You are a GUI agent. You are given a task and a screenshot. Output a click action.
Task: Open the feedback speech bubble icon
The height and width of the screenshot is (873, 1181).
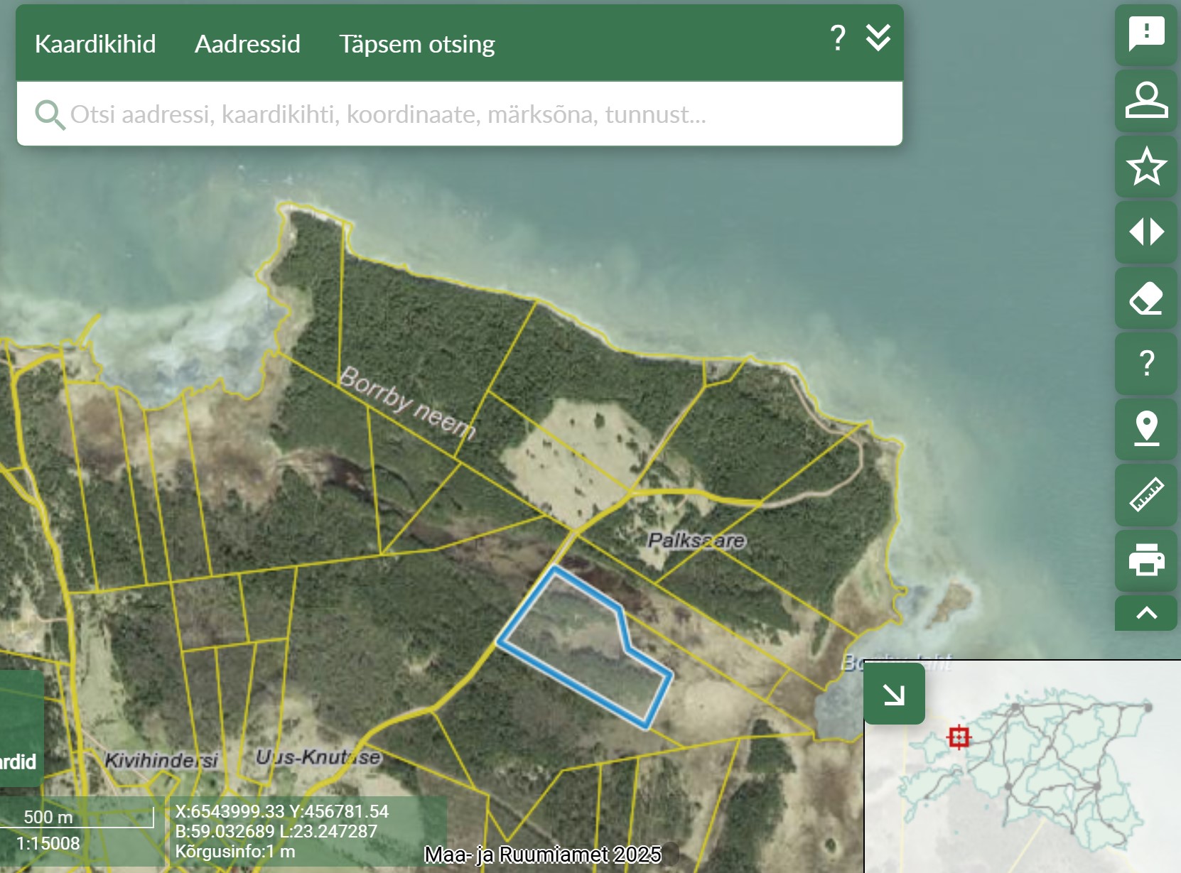click(x=1145, y=34)
